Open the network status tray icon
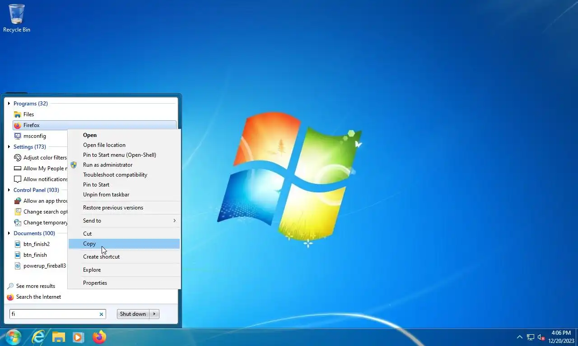Screen dimensions: 578x346 [x=531, y=337]
